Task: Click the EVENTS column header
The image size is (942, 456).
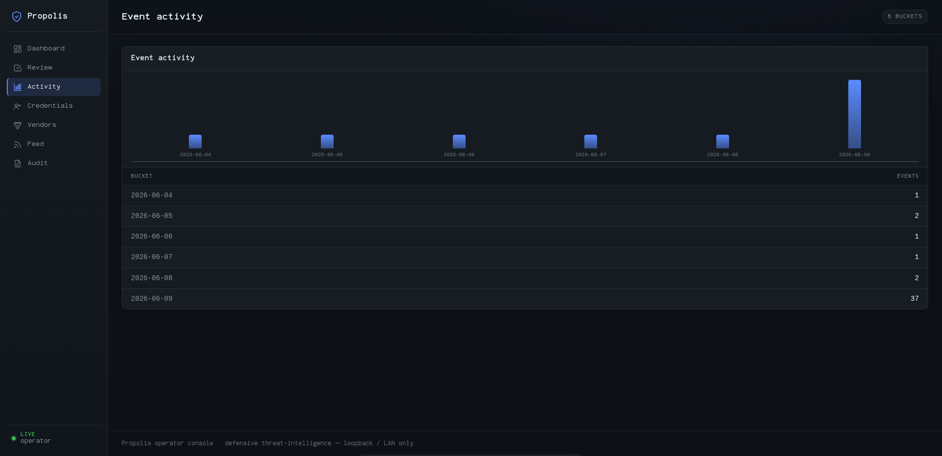Action: tap(908, 176)
